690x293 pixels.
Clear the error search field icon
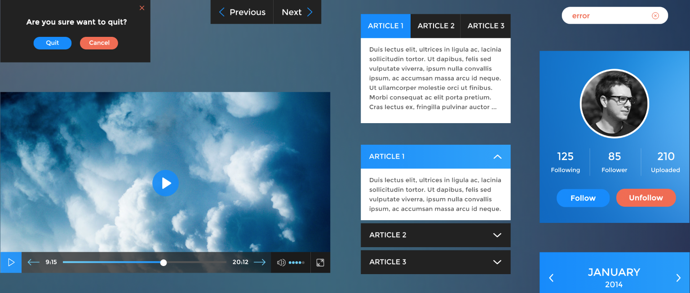(x=655, y=16)
